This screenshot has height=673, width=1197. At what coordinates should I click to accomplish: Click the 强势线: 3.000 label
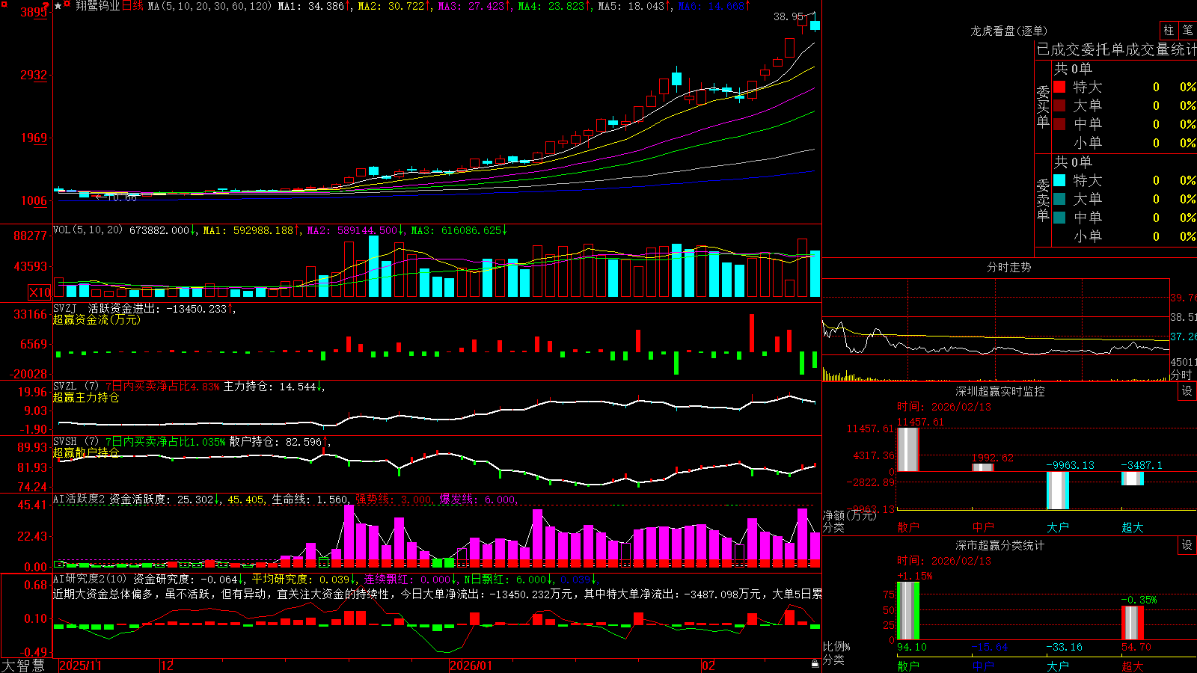(394, 499)
